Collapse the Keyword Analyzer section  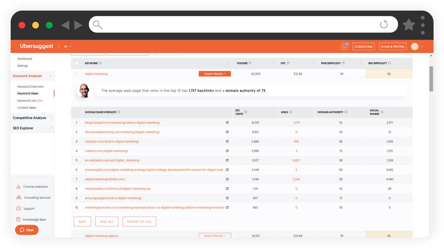pos(51,76)
